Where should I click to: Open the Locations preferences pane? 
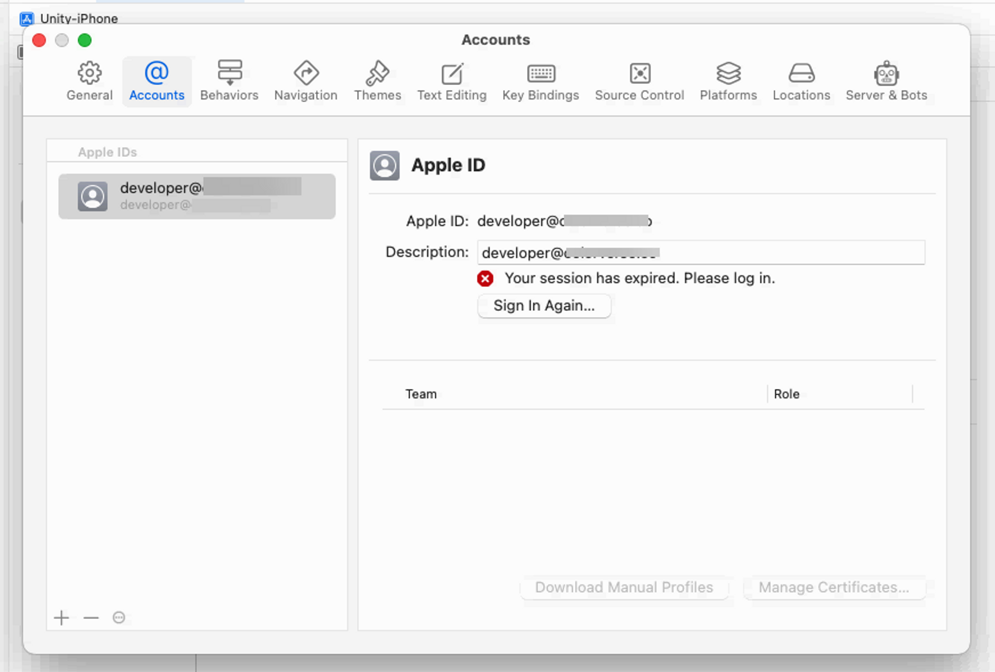(801, 81)
